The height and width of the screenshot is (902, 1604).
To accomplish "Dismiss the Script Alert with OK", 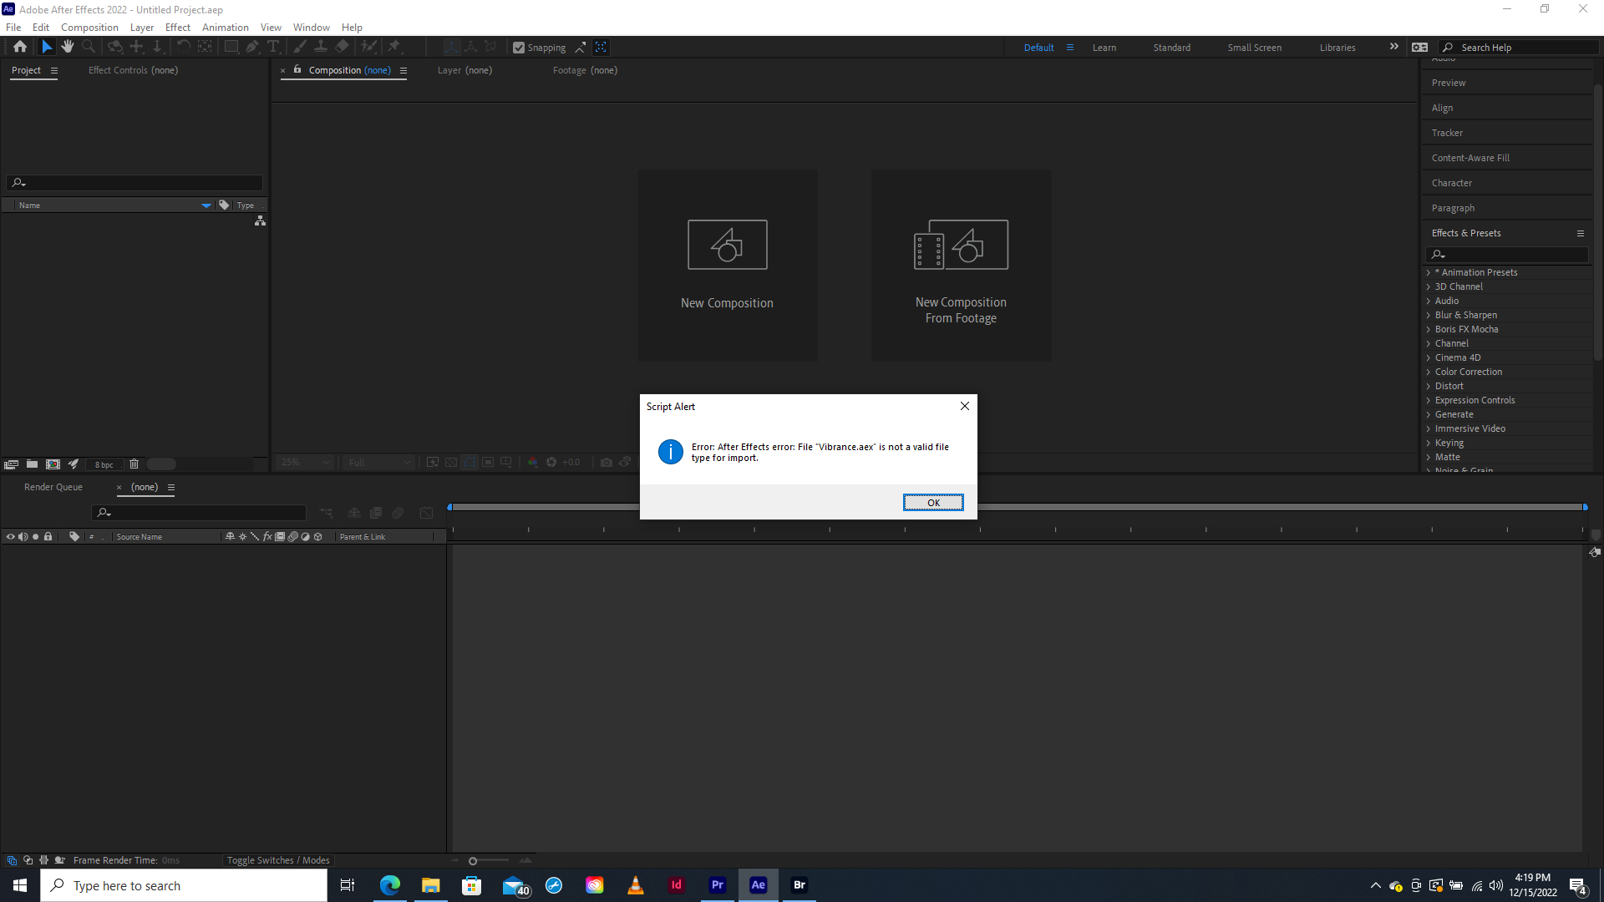I will point(933,502).
